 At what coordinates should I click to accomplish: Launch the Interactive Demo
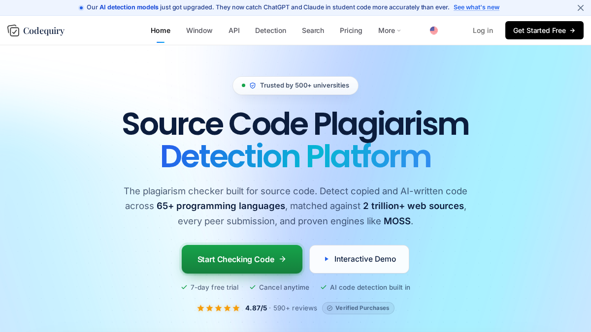point(359,259)
